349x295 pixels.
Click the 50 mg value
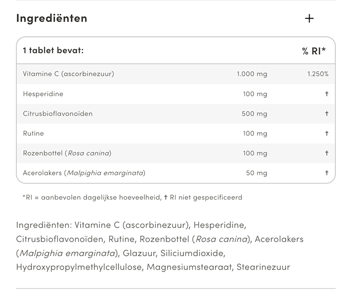tap(257, 173)
